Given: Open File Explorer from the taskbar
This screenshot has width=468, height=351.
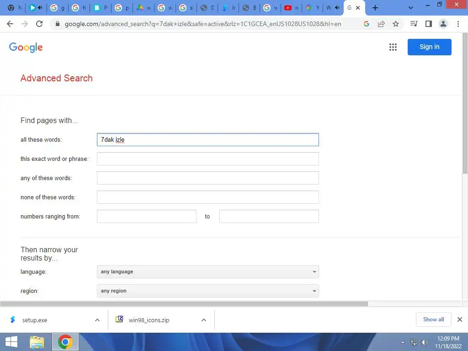Looking at the screenshot, I should [x=37, y=342].
